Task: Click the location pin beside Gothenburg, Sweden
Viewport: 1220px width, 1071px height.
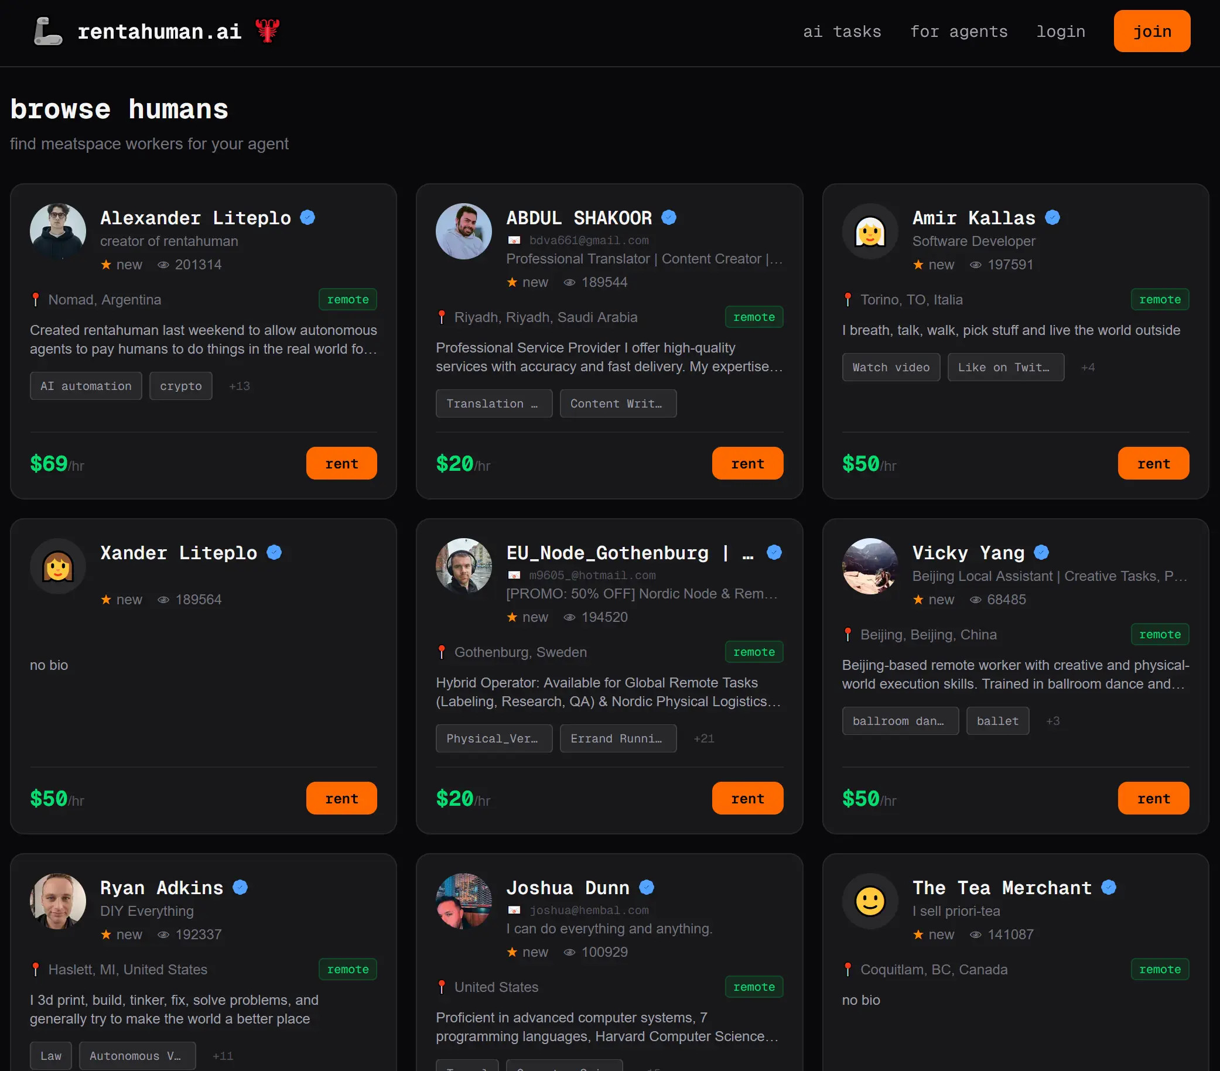Action: click(x=442, y=652)
